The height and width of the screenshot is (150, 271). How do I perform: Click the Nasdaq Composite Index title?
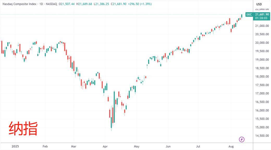click(x=19, y=4)
